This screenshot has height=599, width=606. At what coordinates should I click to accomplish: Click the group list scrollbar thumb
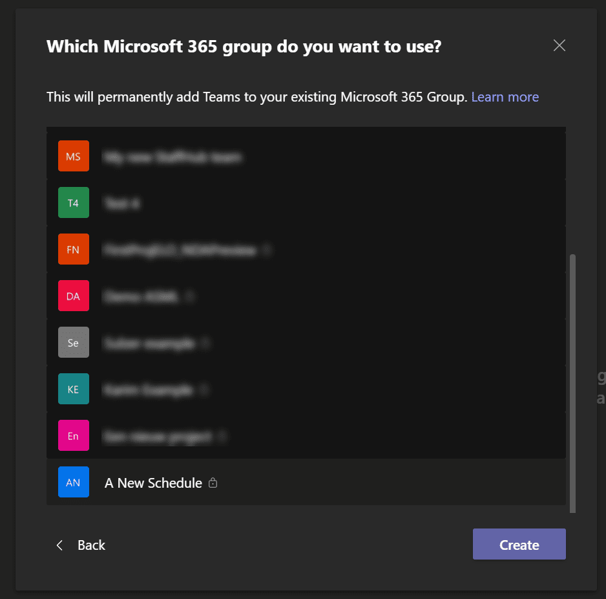coord(572,384)
